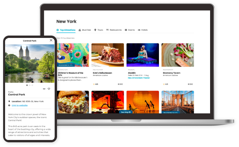Select first carousel dot under Central Park photo

(x=27, y=85)
